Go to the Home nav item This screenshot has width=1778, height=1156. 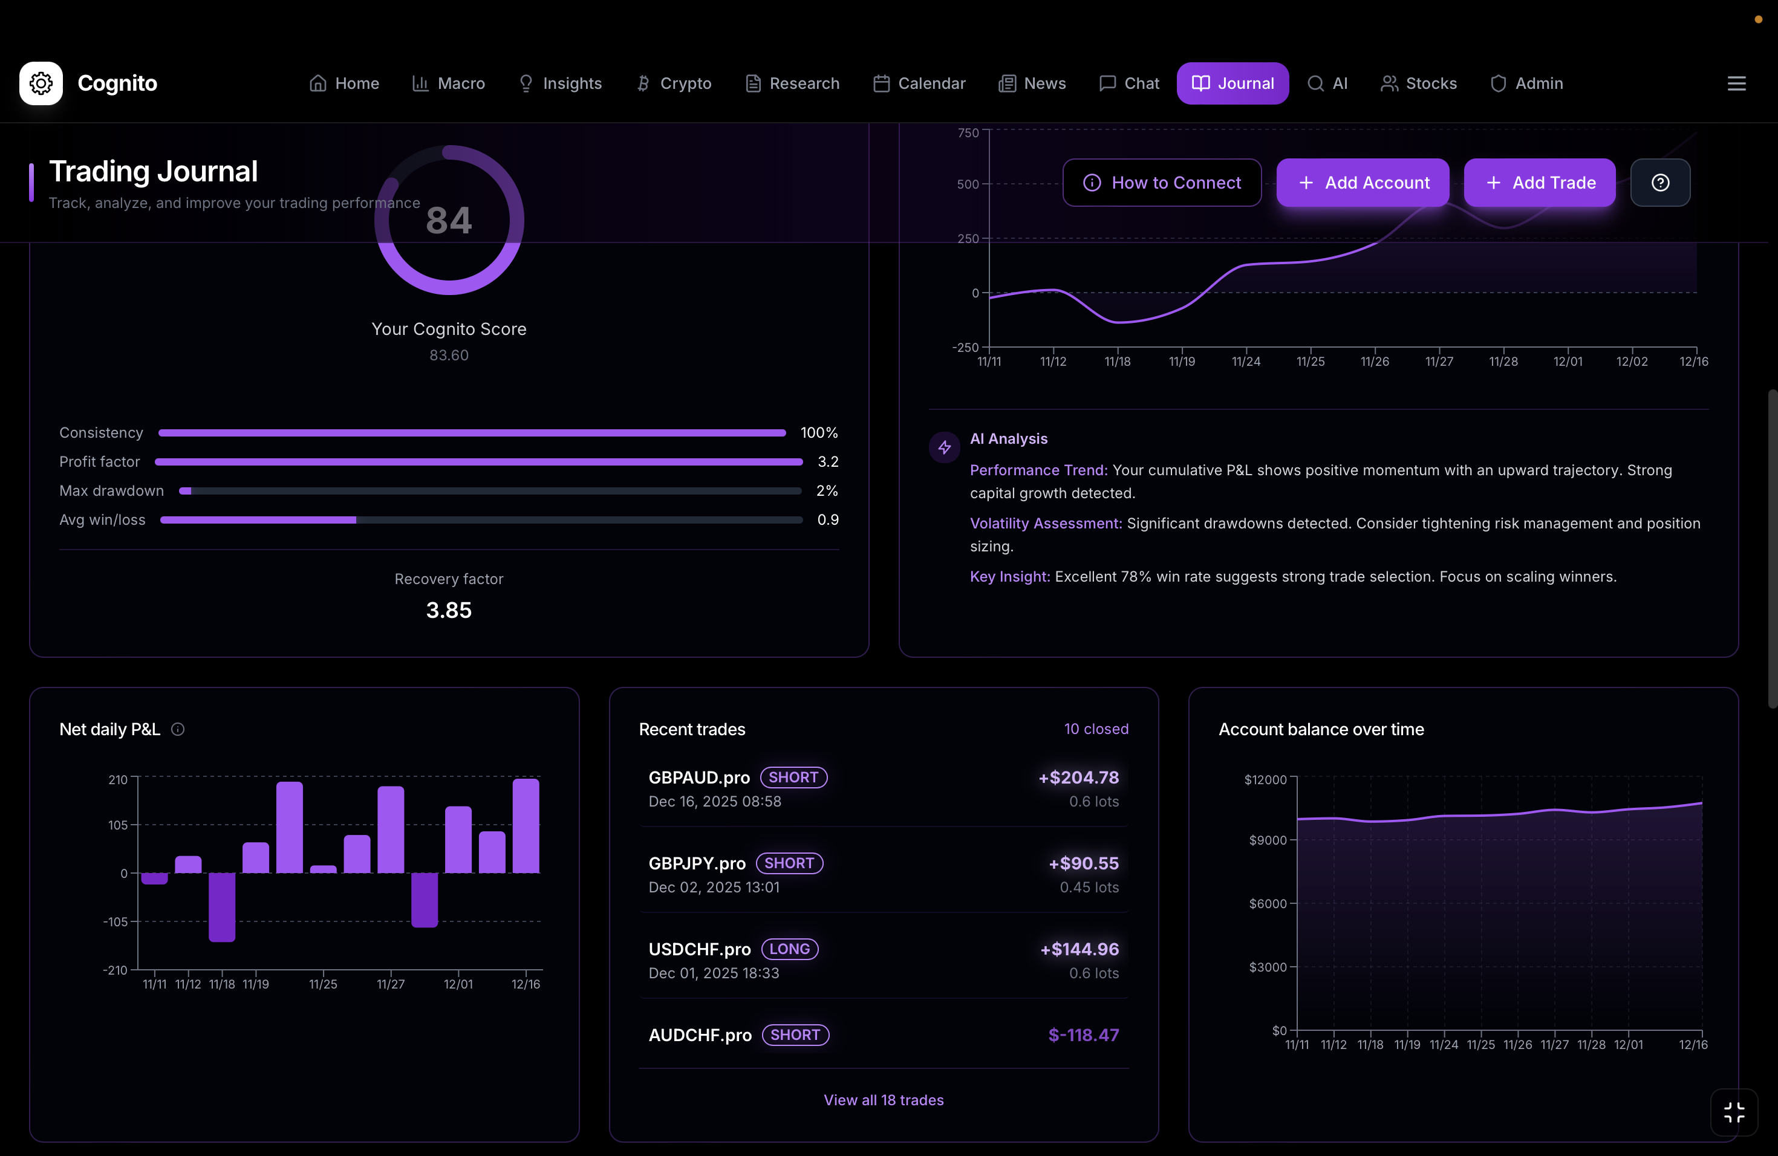[344, 83]
